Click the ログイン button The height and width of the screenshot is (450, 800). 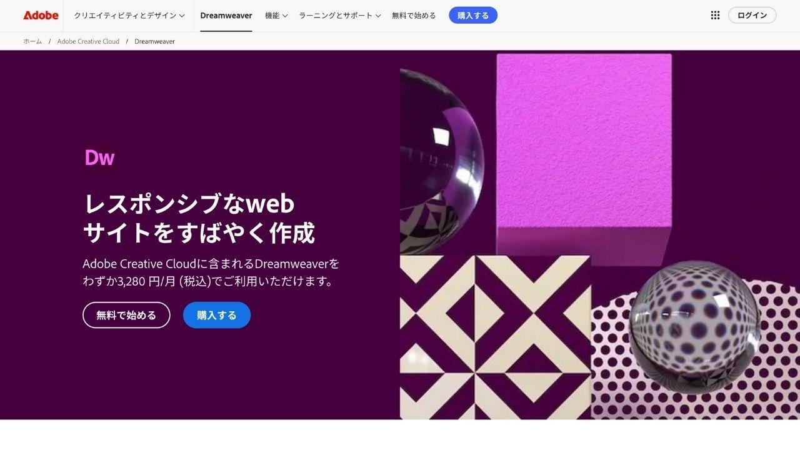click(x=752, y=15)
